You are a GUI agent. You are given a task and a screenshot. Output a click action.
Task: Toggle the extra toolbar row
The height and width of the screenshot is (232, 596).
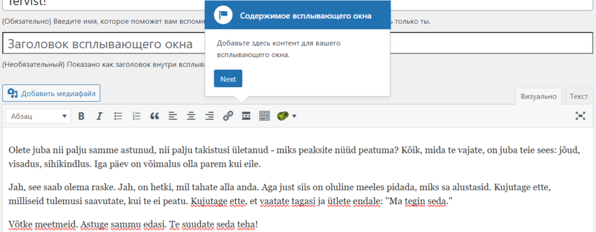[264, 116]
